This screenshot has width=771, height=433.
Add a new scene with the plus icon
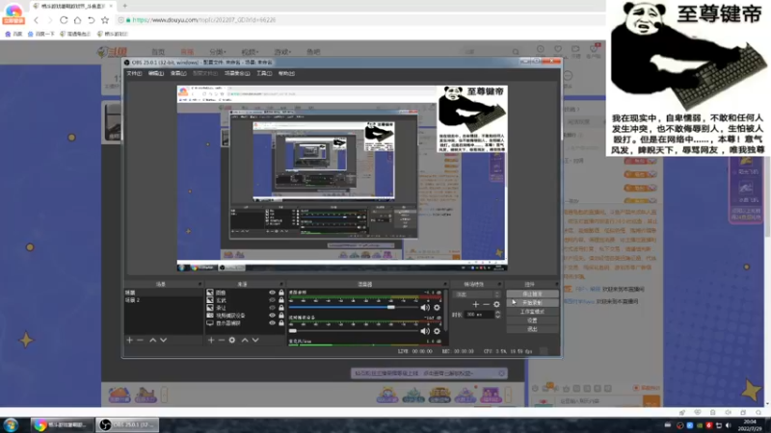(x=130, y=340)
